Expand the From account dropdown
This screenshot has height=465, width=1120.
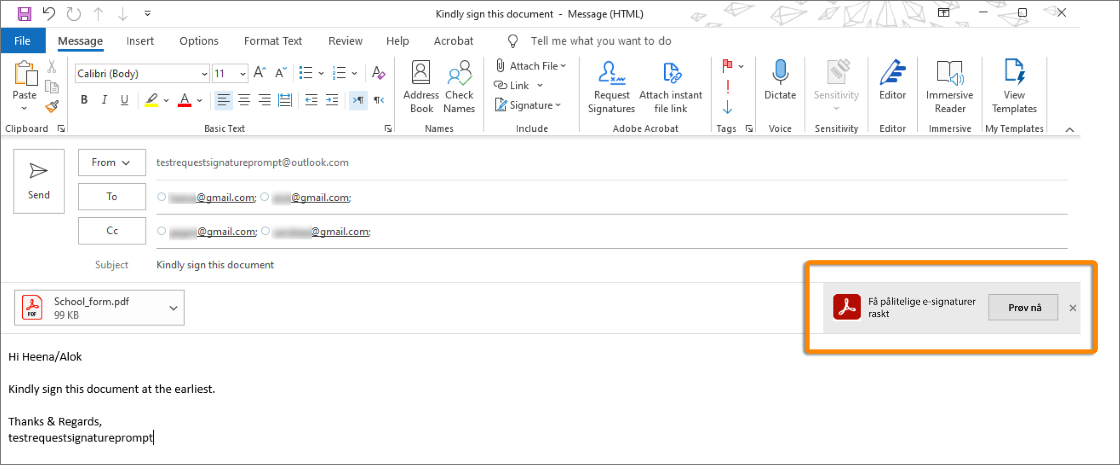point(112,162)
